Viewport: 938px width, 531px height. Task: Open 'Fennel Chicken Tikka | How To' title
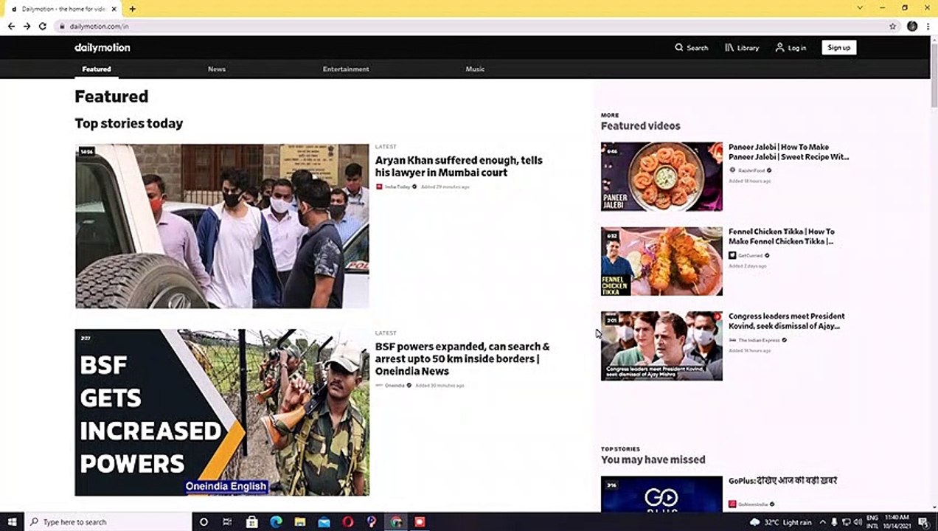pyautogui.click(x=782, y=236)
